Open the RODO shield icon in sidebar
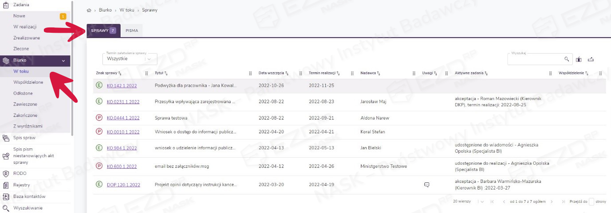This screenshot has width=611, height=213. 6,174
